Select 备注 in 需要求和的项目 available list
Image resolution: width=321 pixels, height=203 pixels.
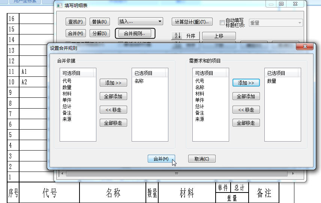(199, 113)
